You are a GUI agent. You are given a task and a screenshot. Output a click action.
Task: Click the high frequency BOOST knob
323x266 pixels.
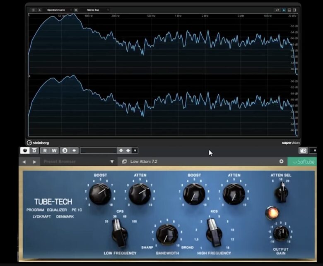194,194
